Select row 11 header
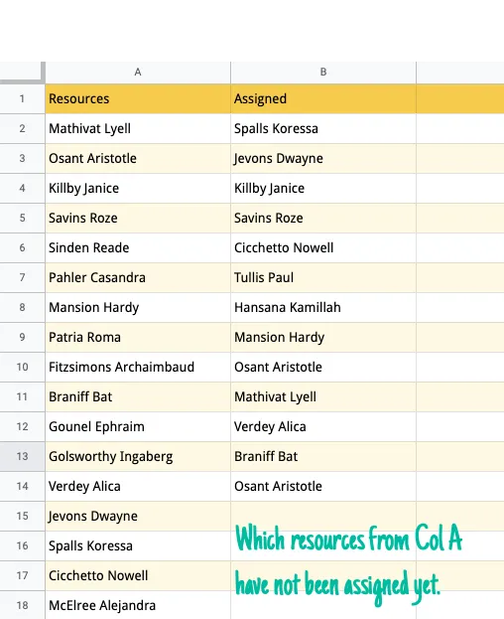The width and height of the screenshot is (504, 619). 23,396
